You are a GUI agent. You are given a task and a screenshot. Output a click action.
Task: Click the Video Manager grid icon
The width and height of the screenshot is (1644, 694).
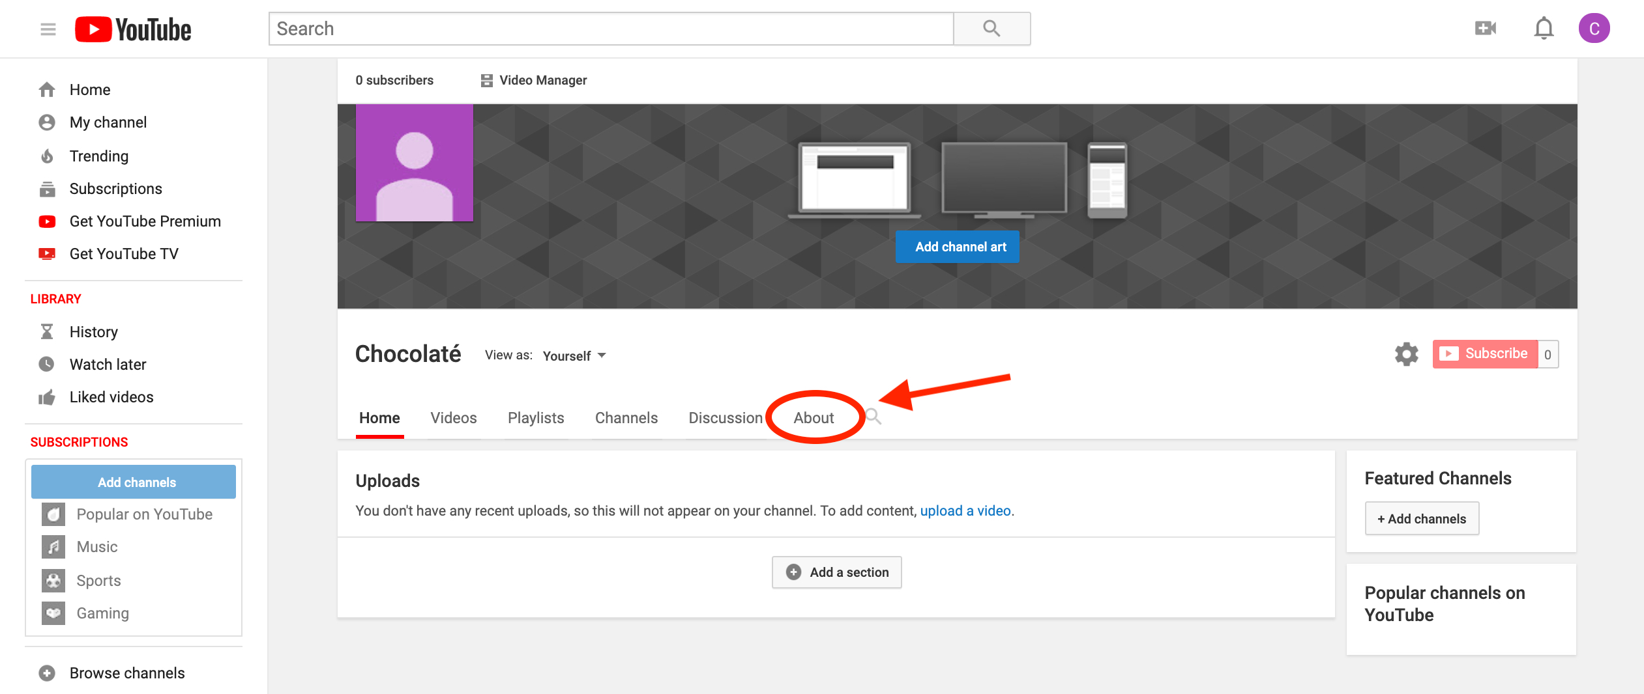tap(487, 80)
